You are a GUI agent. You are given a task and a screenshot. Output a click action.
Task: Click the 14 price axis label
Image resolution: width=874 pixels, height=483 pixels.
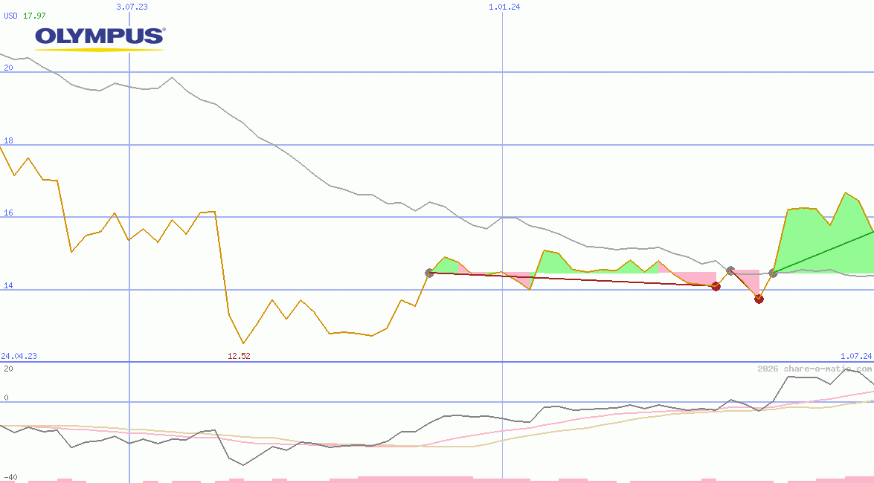pos(8,285)
